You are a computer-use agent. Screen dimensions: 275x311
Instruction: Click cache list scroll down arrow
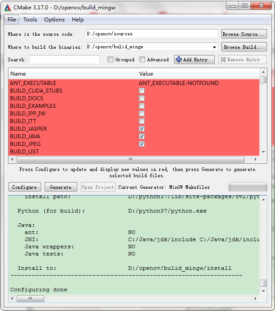tap(263, 152)
